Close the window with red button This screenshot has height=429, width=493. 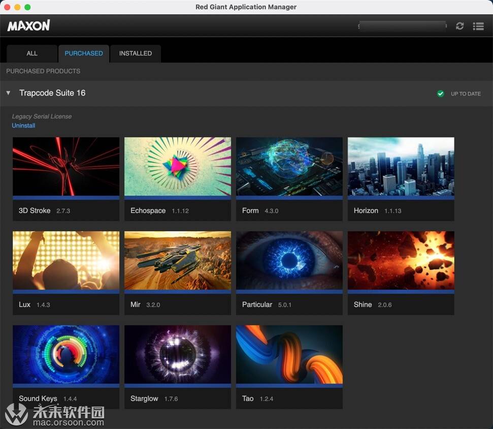click(7, 7)
